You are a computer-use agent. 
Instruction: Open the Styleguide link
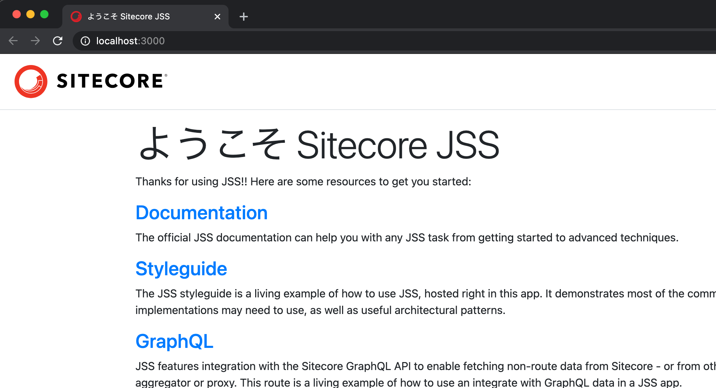[x=181, y=269]
